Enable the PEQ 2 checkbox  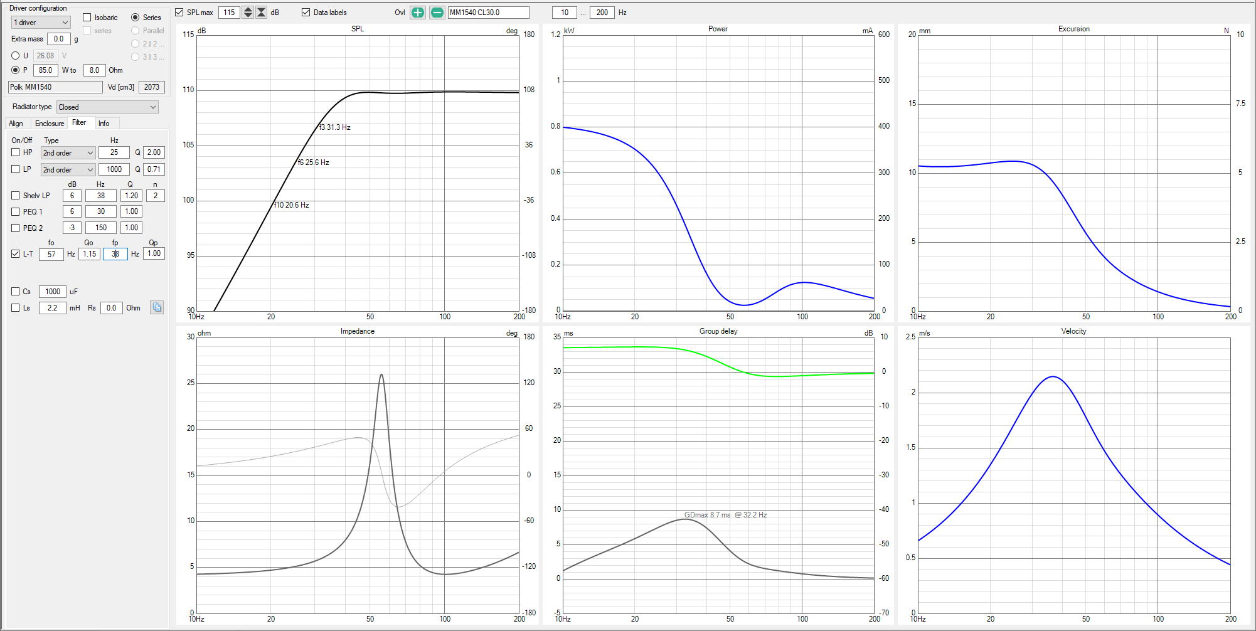16,228
